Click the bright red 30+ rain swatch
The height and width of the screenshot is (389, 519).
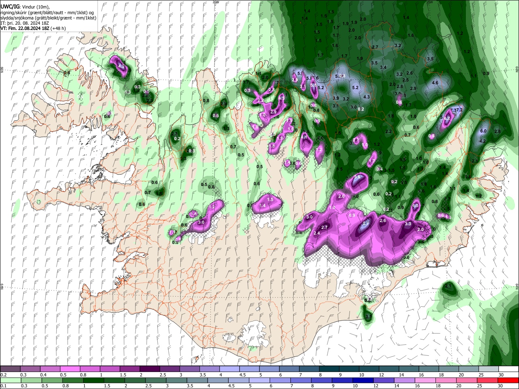(x=508, y=380)
